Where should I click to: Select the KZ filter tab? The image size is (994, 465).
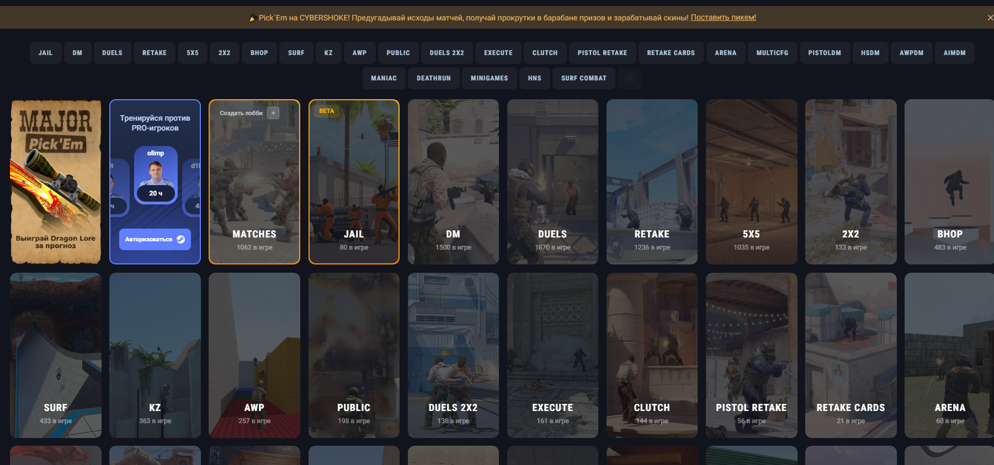(328, 53)
